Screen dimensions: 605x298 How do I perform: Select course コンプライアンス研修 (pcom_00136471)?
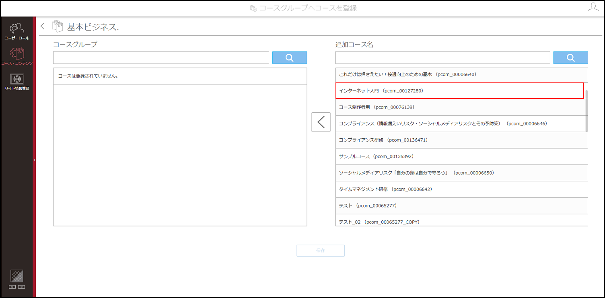click(461, 140)
